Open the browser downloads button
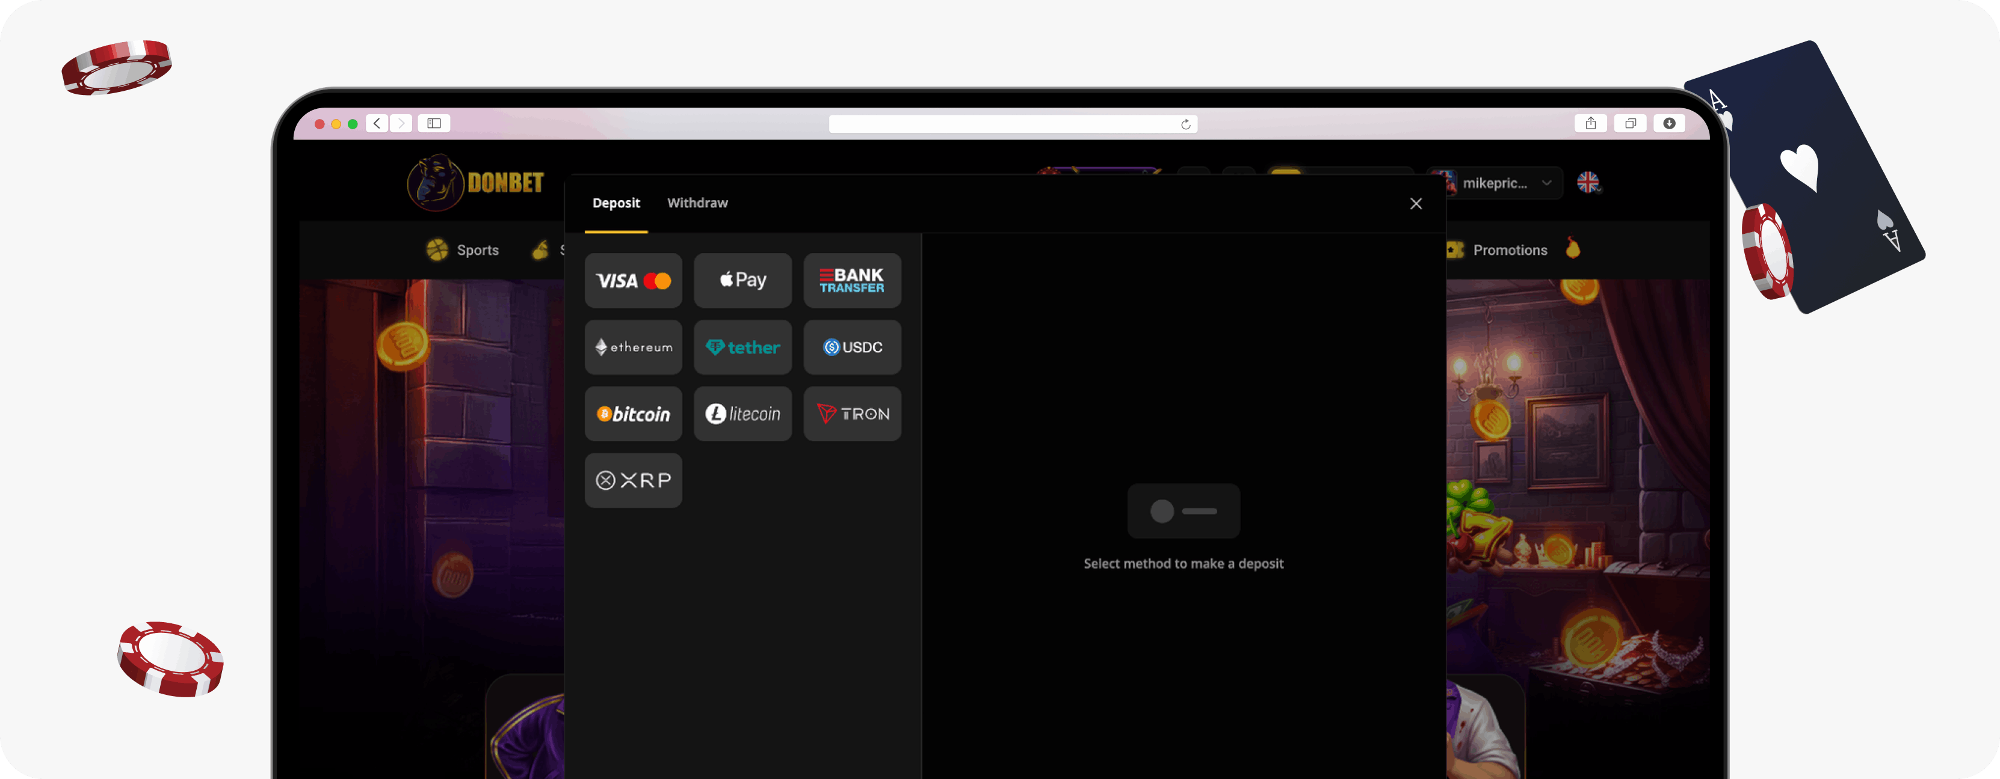The height and width of the screenshot is (779, 2000). click(x=1669, y=123)
